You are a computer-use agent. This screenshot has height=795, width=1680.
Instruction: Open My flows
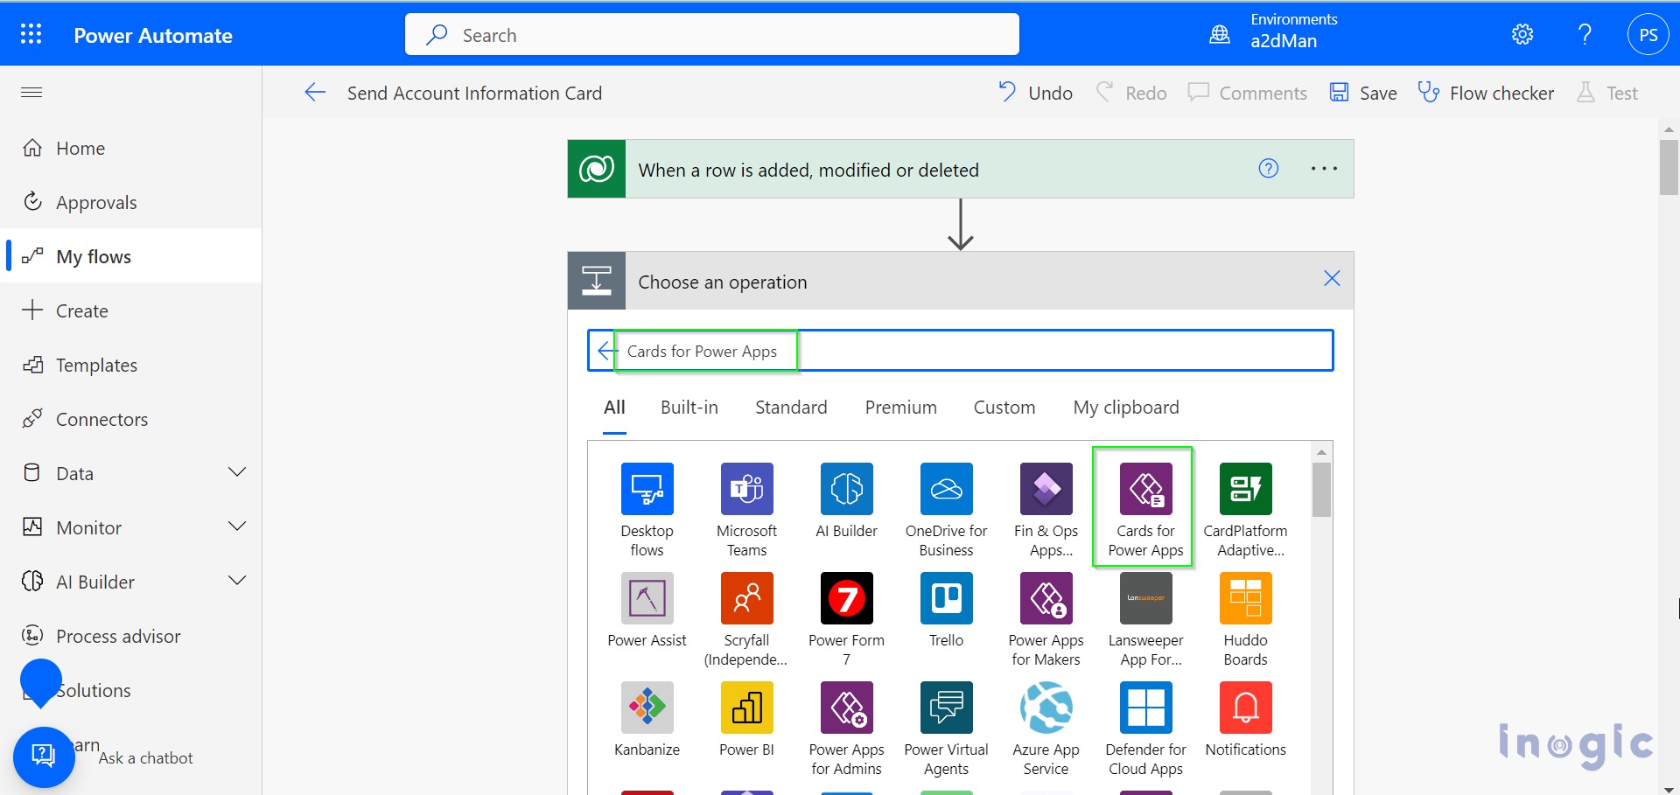click(x=131, y=256)
